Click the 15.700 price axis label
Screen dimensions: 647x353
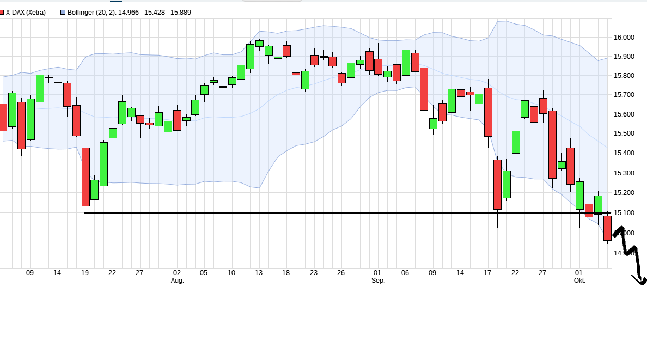click(624, 95)
